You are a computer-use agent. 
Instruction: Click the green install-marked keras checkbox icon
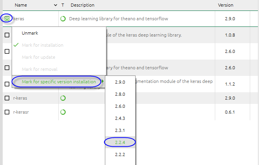pyautogui.click(x=7, y=18)
